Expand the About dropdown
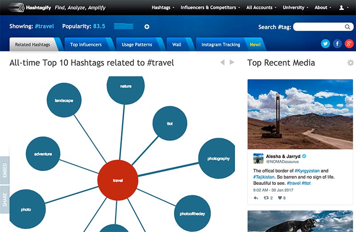The height and width of the screenshot is (232, 356). pyautogui.click(x=323, y=8)
